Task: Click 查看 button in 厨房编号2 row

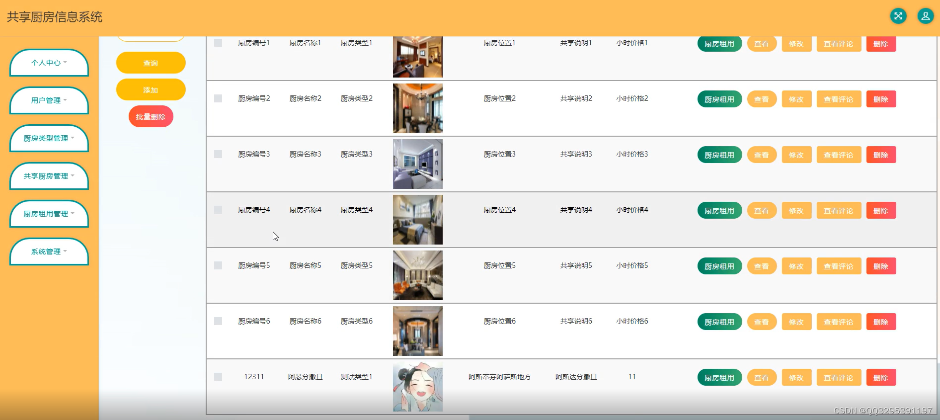Action: coord(762,99)
